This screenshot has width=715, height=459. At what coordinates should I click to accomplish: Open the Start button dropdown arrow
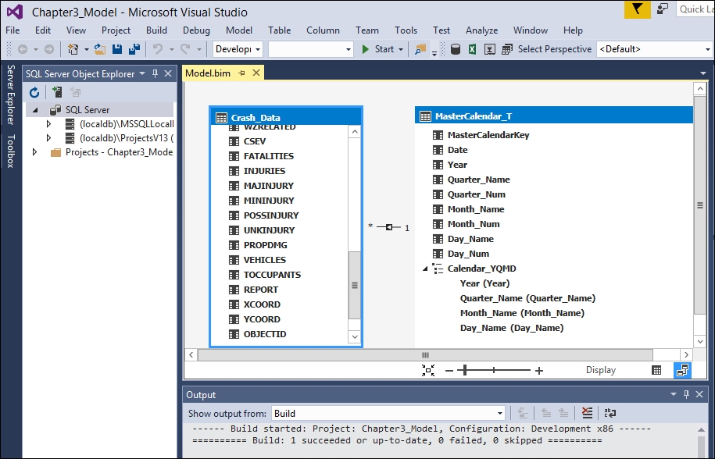point(401,49)
